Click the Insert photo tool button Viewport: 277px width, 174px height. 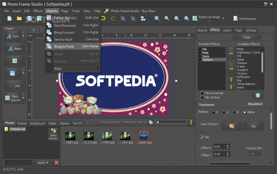coord(15,61)
